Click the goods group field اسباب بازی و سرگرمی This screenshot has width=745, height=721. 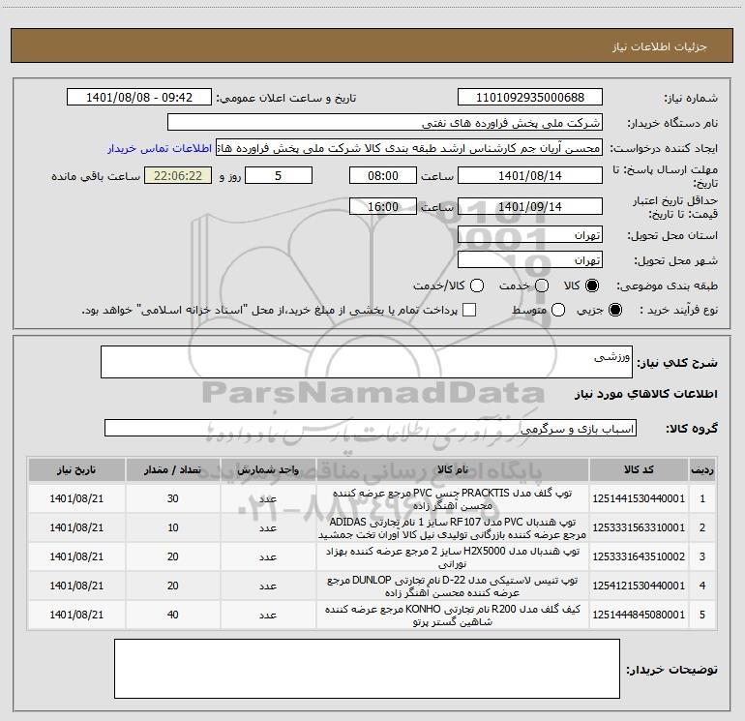(371, 428)
